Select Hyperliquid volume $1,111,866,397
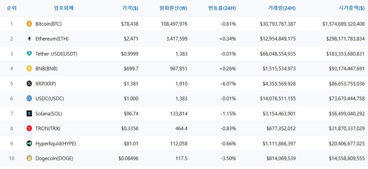Screen dimensions: 368x169 pos(279,144)
